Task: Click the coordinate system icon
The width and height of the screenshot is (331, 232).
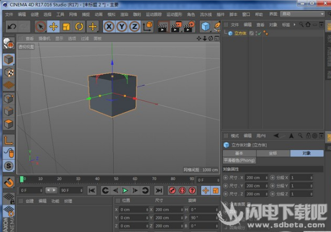Action: tap(147, 27)
